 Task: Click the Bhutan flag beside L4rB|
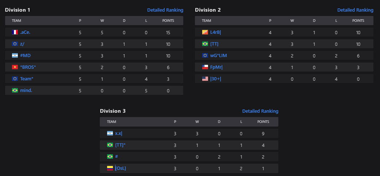click(205, 32)
